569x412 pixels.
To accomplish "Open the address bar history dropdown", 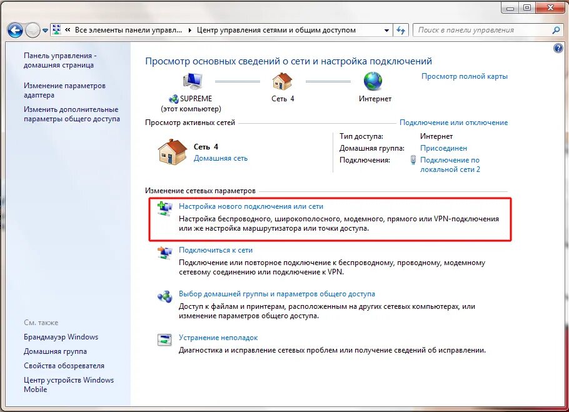I will [x=387, y=31].
